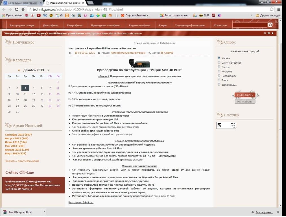Open the Телевизоры|мониторы menu item

pos(190,25)
